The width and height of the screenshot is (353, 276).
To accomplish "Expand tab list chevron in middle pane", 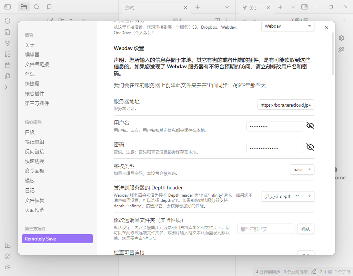I will (227, 7).
